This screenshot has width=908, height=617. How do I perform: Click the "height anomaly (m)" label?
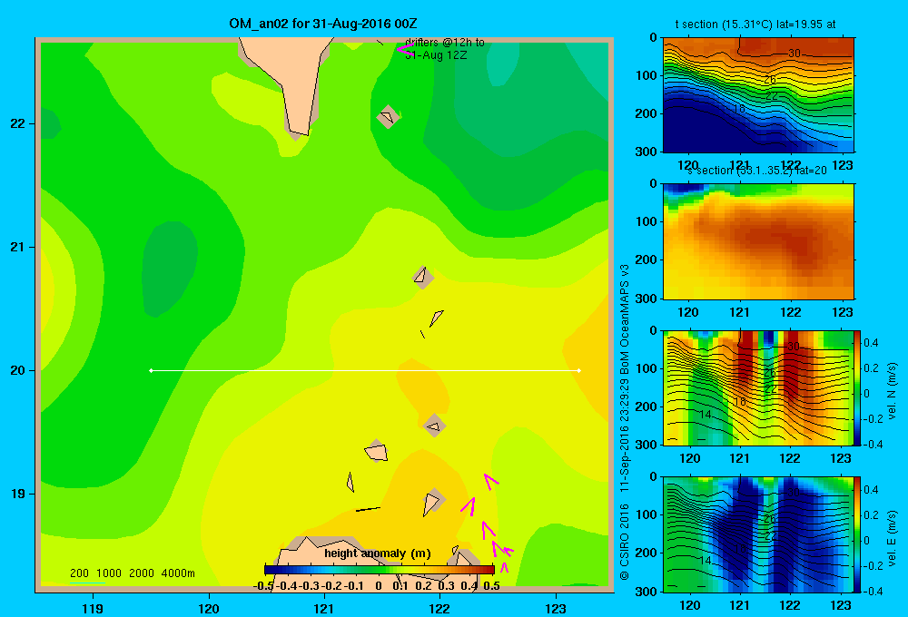(378, 553)
